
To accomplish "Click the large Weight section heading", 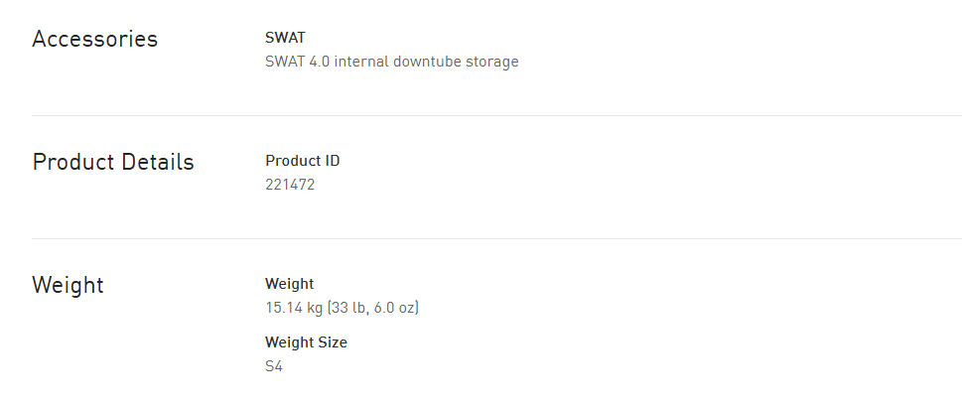I will (68, 286).
